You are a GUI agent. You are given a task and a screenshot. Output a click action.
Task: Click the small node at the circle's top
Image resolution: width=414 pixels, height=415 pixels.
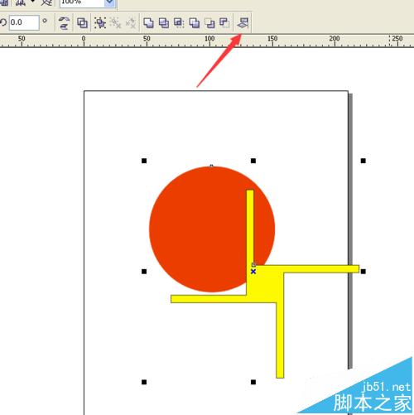pyautogui.click(x=211, y=166)
